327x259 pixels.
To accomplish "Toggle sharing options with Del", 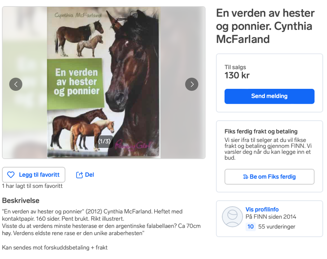I will click(x=85, y=175).
